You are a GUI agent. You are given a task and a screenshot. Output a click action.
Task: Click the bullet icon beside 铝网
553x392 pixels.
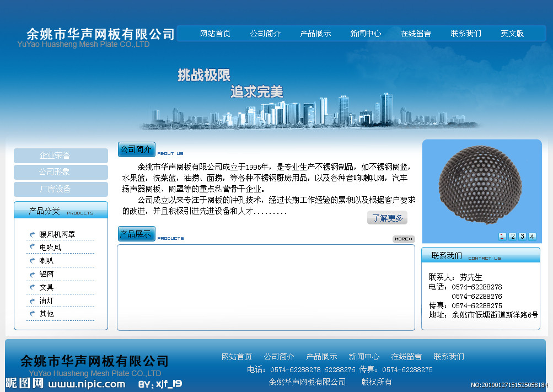(33, 274)
